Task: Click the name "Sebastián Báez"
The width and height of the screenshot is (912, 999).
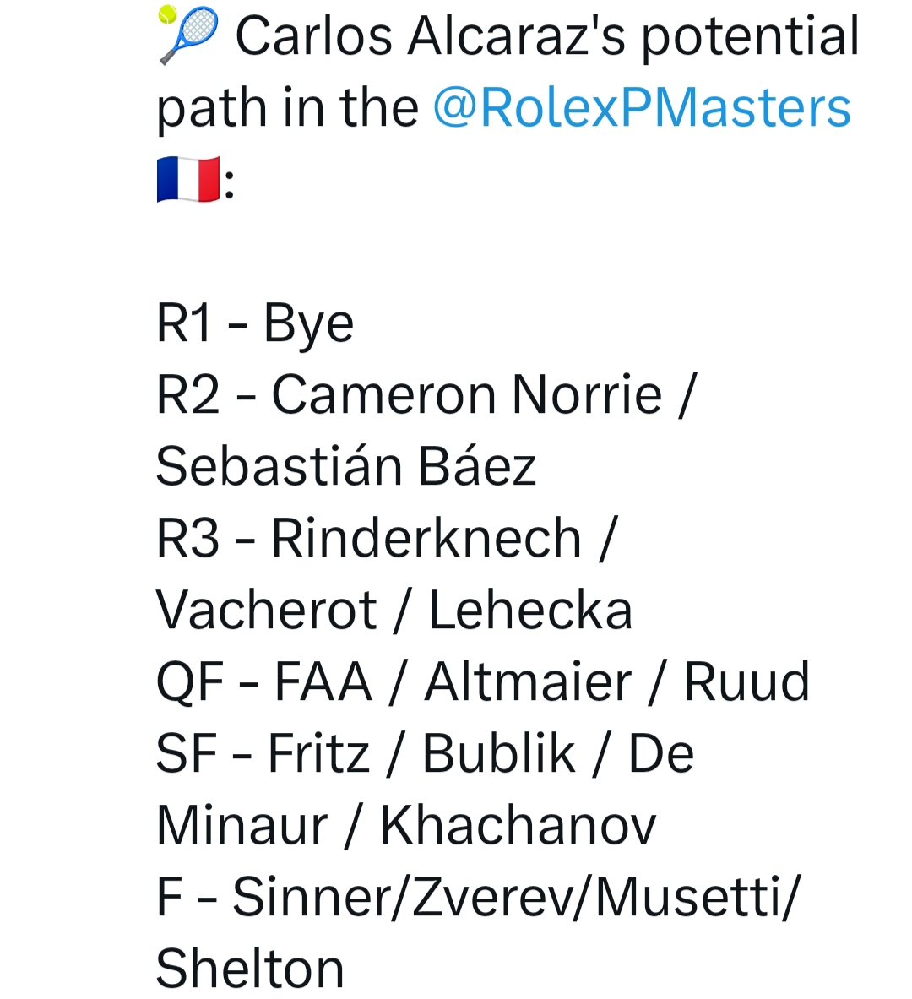Action: 346,467
